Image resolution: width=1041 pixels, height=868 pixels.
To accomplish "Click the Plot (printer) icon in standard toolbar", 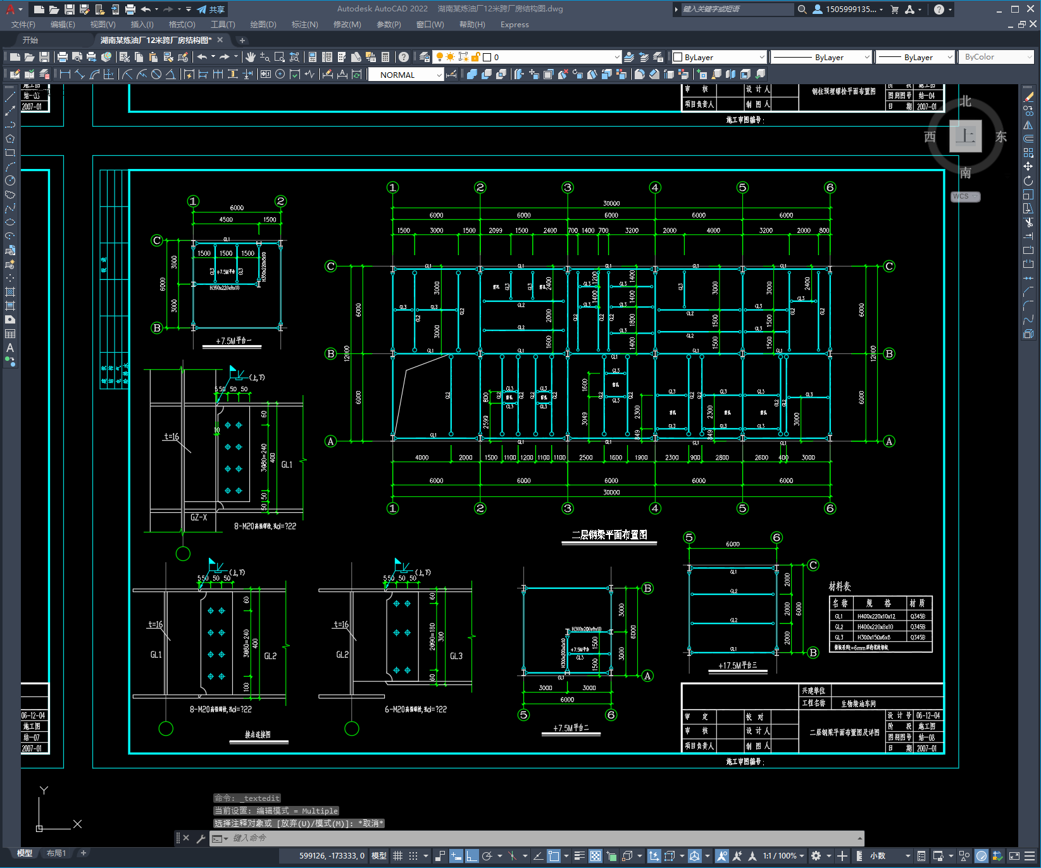I will (x=63, y=57).
